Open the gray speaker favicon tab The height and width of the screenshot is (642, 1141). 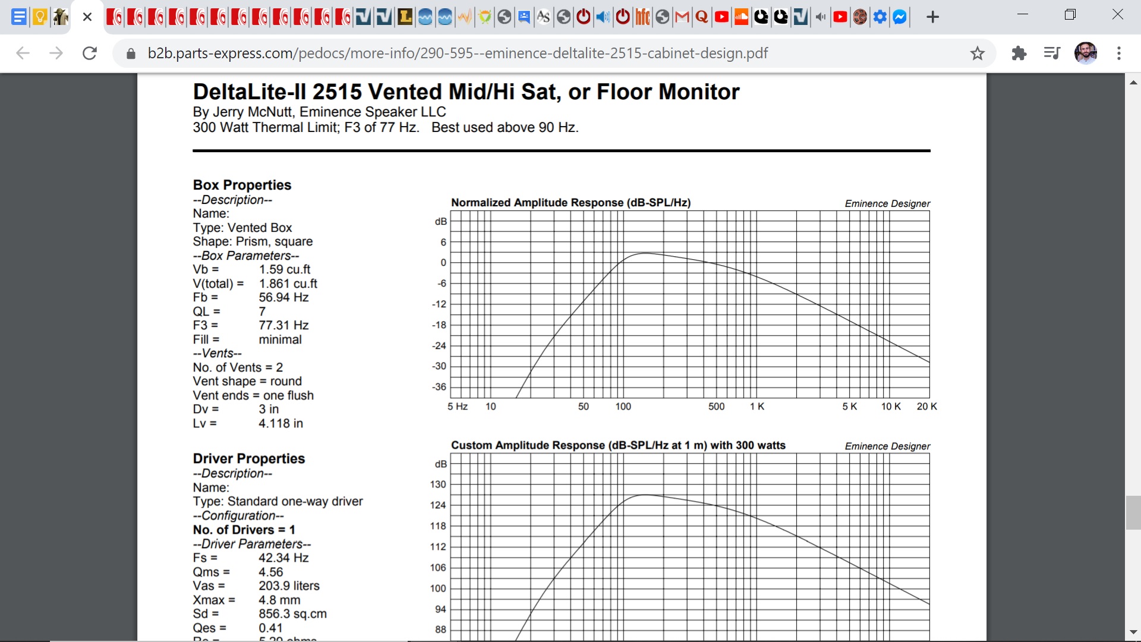(821, 17)
